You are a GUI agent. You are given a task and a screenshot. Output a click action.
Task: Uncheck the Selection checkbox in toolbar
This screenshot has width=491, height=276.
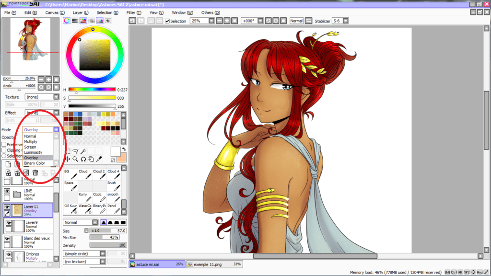coord(167,21)
